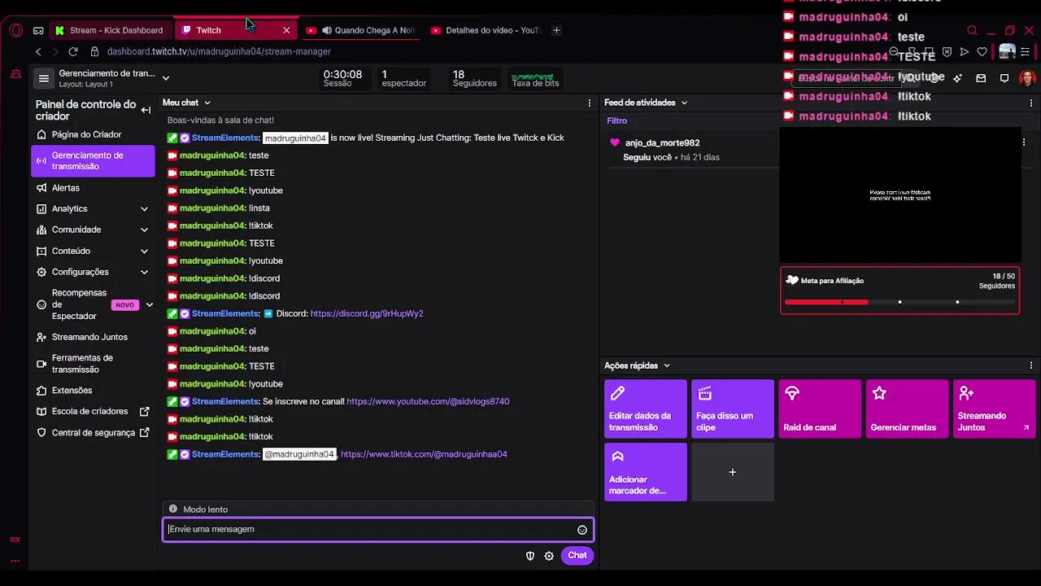Click the site padlock icon in address bar

tap(94, 51)
